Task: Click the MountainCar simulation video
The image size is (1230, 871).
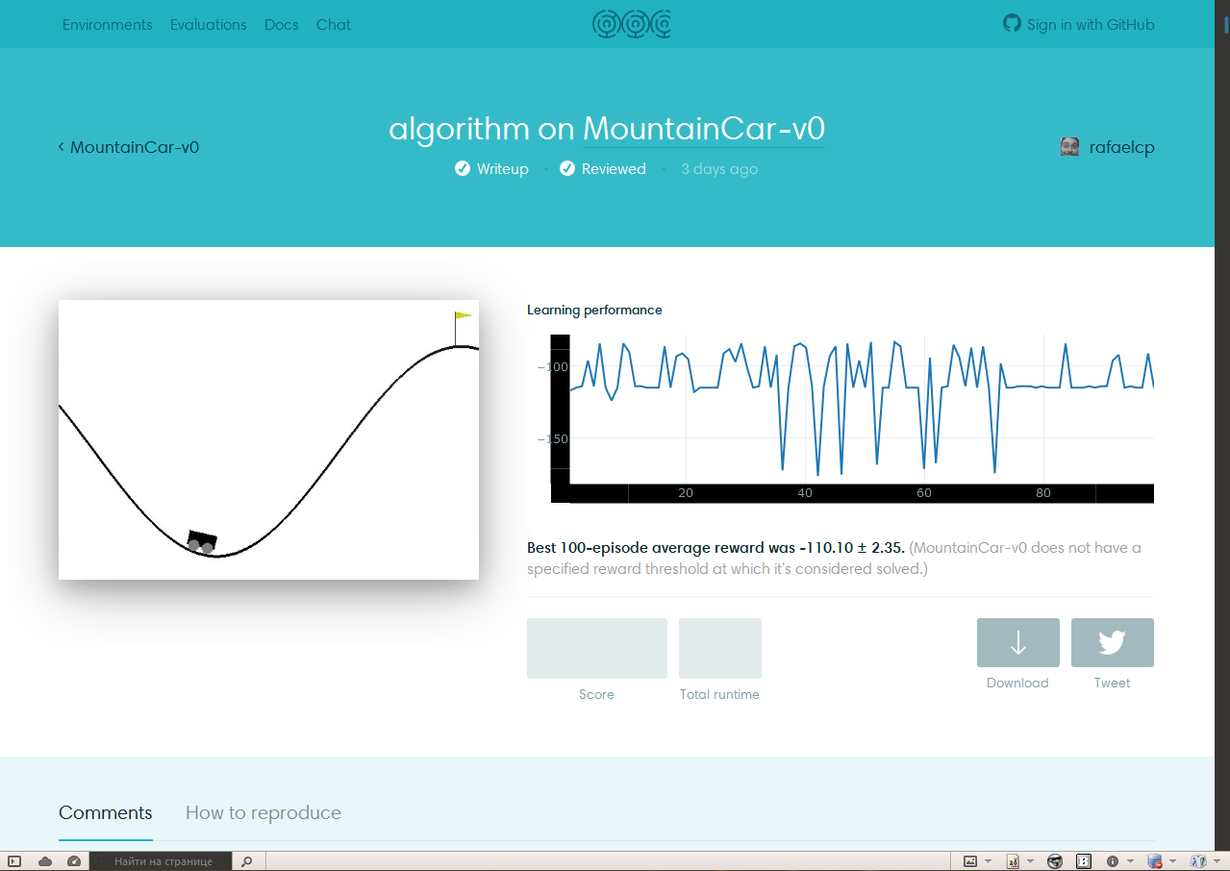Action: (x=268, y=439)
